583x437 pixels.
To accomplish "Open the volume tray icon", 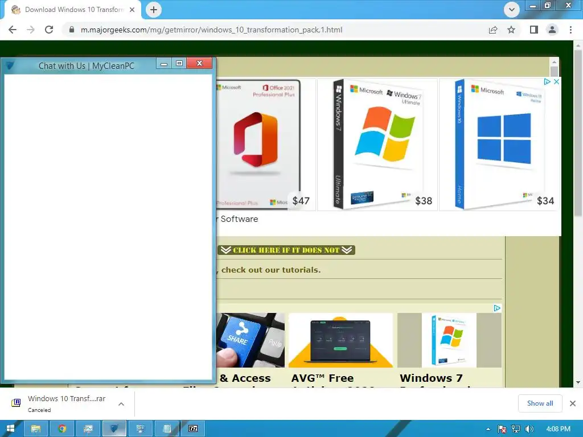I will tap(529, 429).
